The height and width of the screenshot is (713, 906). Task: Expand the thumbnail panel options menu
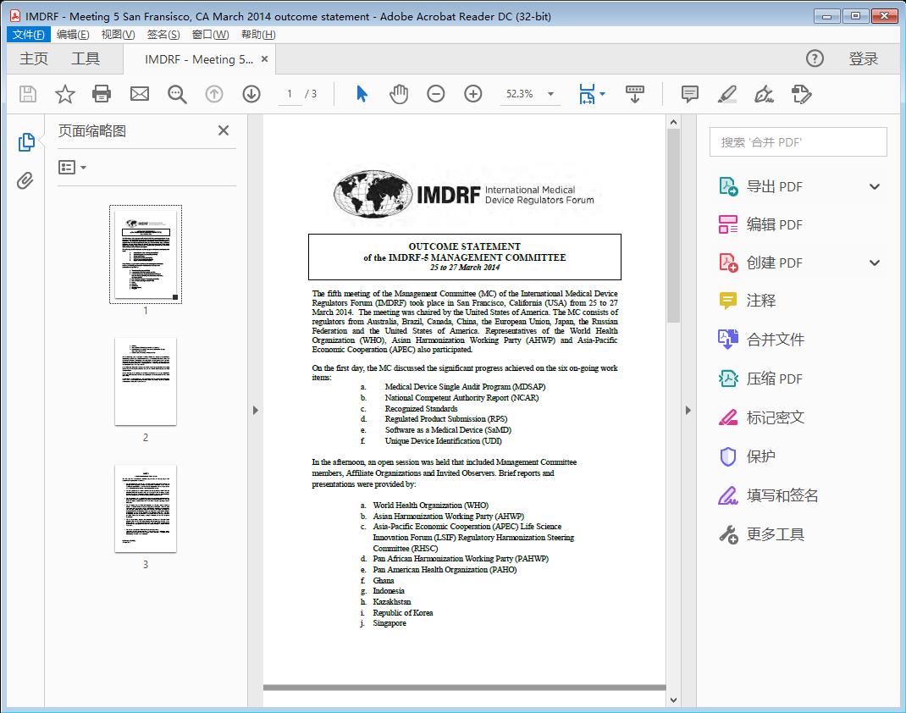point(70,167)
